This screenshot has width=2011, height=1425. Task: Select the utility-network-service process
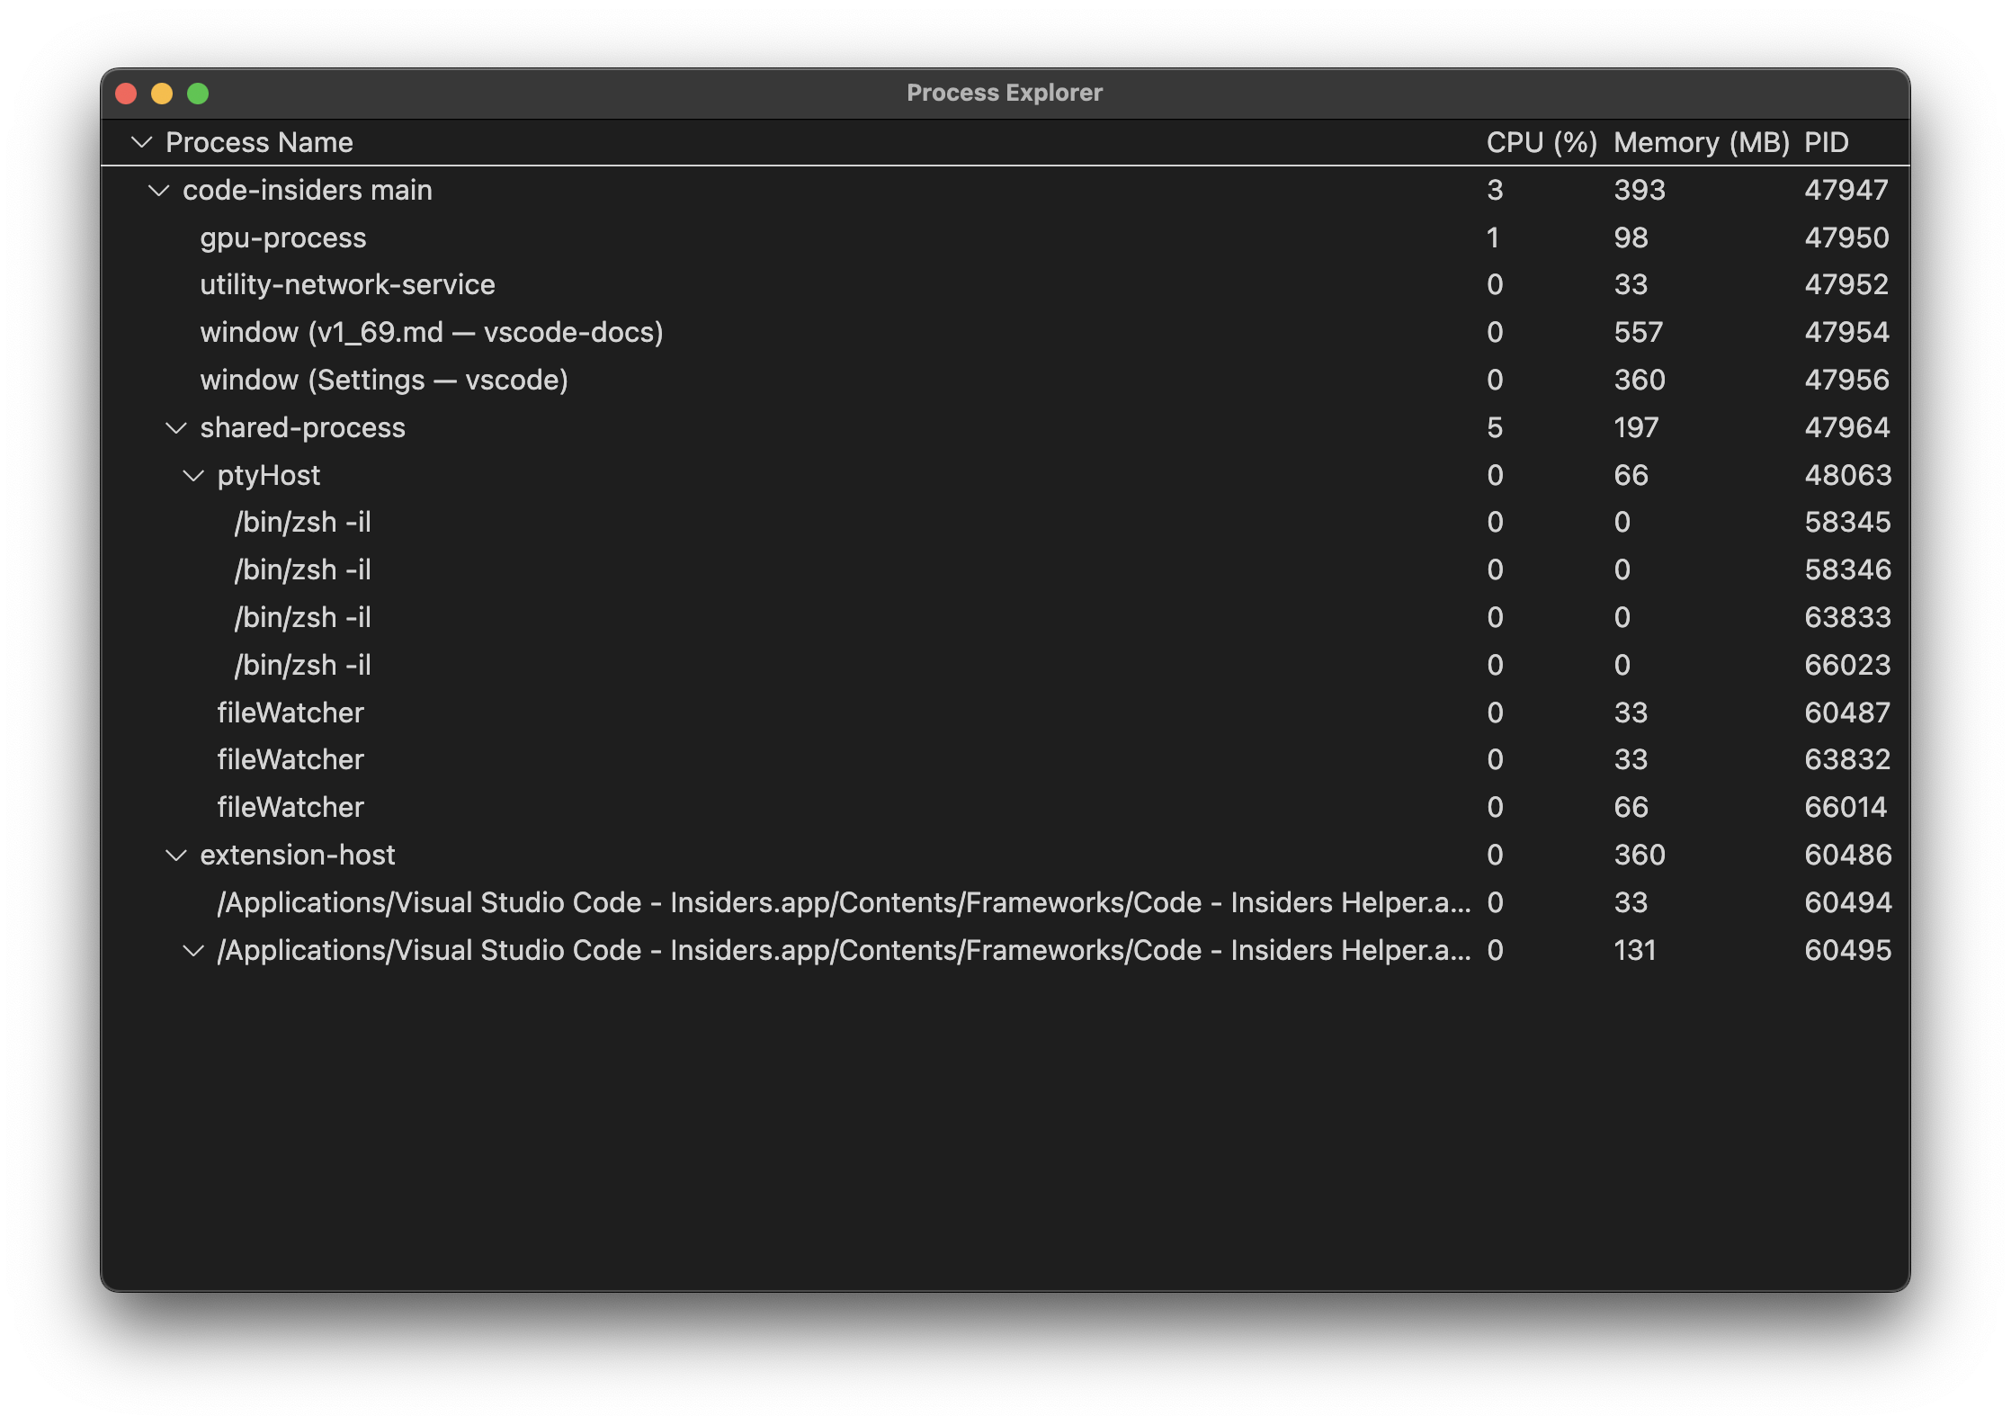click(x=347, y=285)
